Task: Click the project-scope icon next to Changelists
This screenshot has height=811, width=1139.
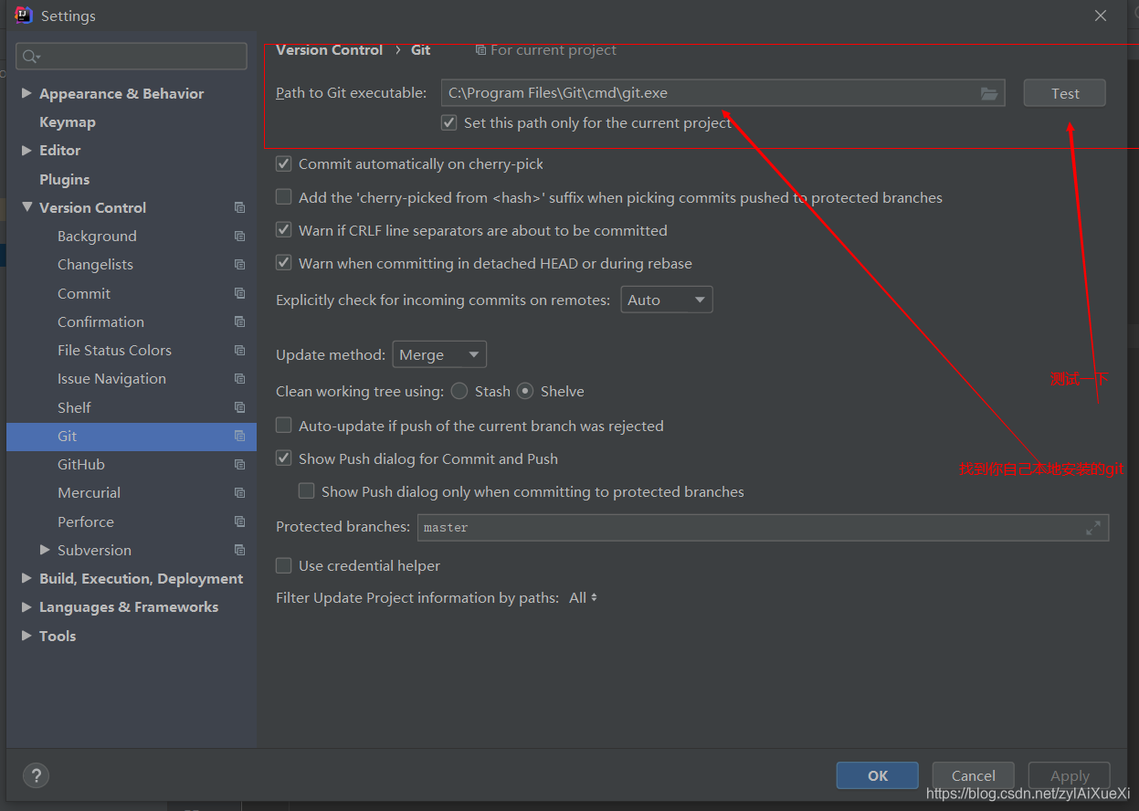Action: click(x=238, y=264)
